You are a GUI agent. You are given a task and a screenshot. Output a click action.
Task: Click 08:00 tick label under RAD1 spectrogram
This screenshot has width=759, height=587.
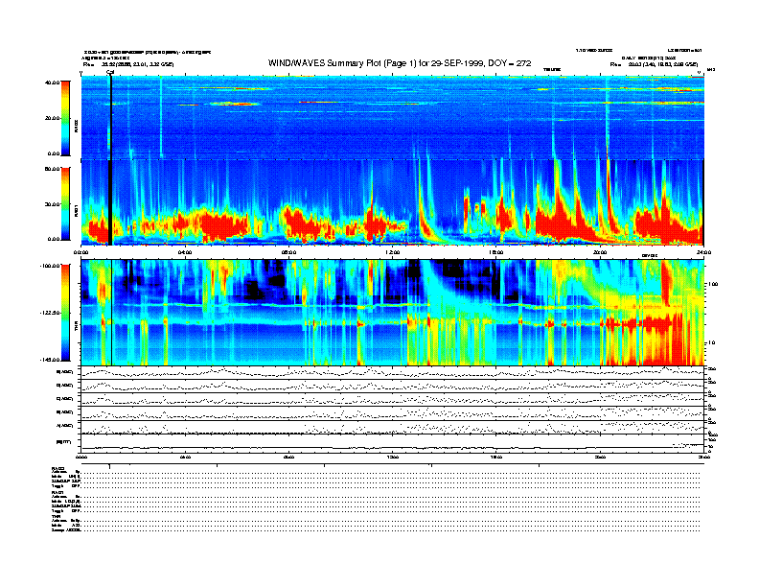point(288,252)
